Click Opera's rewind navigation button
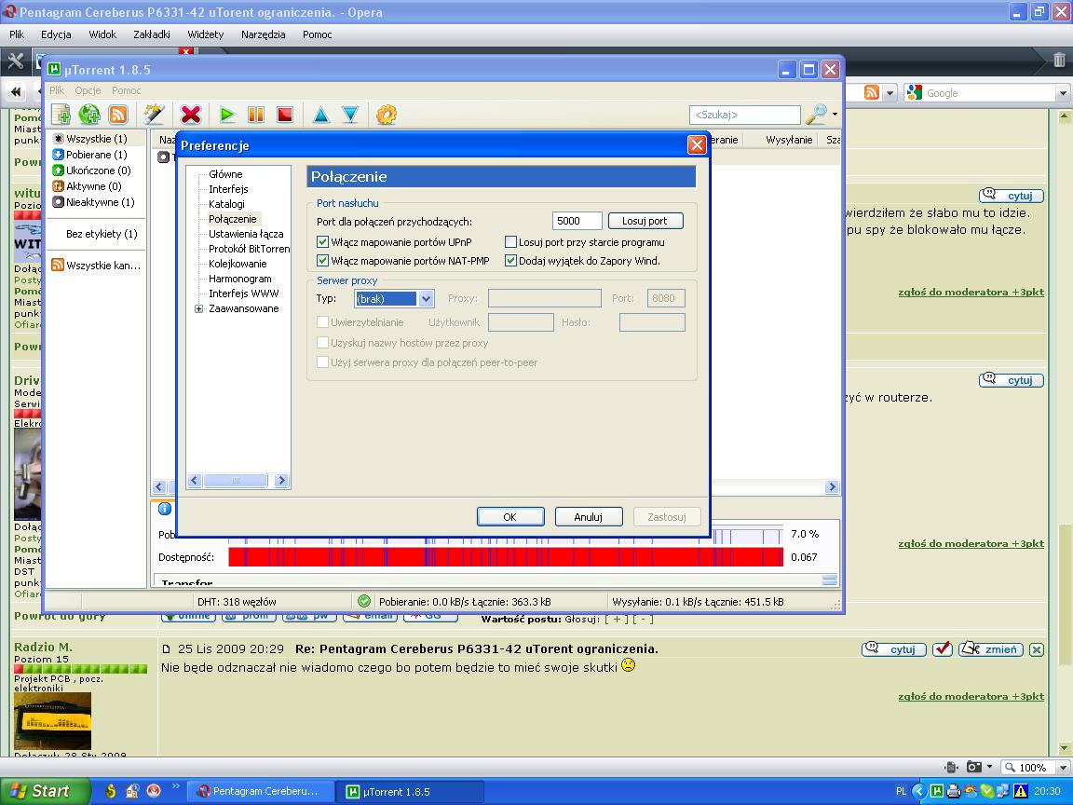This screenshot has width=1073, height=805. pyautogui.click(x=16, y=91)
